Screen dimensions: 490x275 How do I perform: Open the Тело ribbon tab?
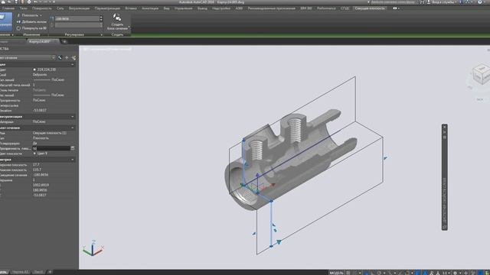point(24,8)
